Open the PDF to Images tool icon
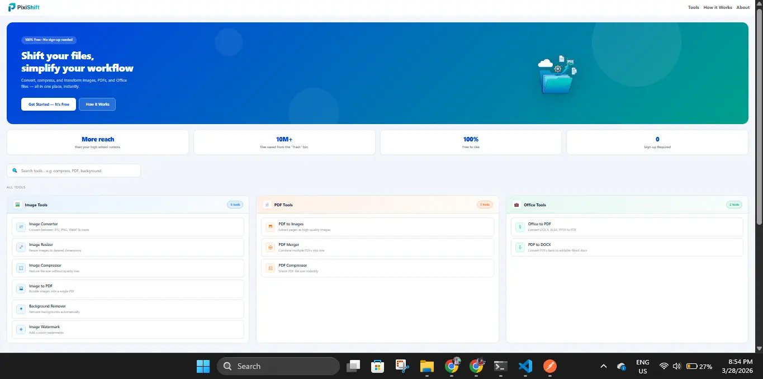 (x=271, y=226)
